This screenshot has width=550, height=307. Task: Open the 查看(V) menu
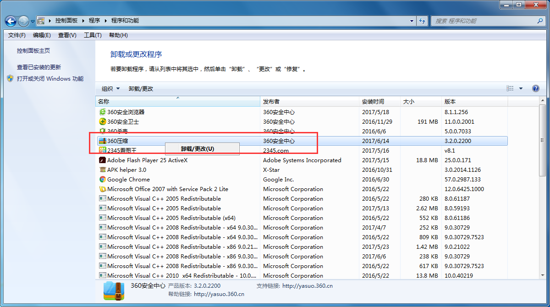click(x=67, y=35)
